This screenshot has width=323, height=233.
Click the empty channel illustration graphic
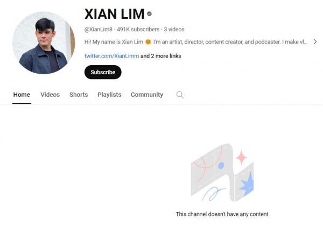[222, 173]
